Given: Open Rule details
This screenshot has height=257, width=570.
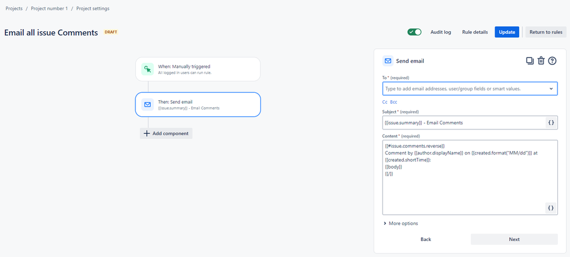Looking at the screenshot, I should point(475,32).
